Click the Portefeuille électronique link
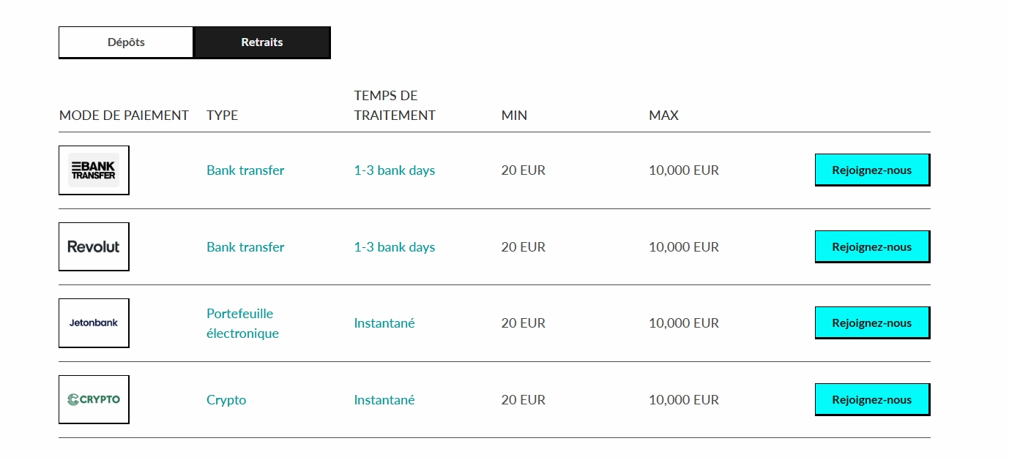1009x460 pixels. (242, 323)
